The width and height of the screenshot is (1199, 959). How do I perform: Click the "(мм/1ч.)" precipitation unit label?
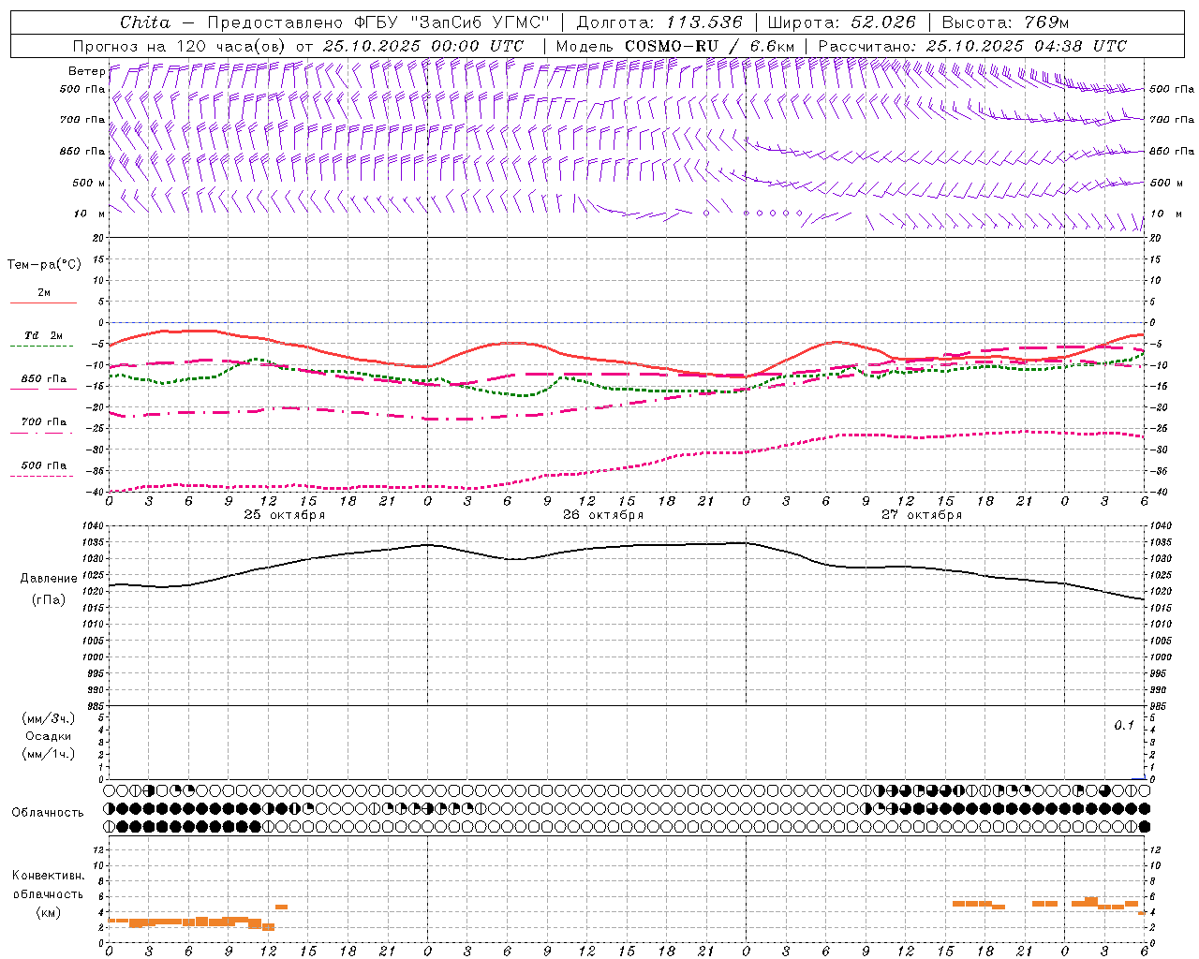tap(49, 754)
